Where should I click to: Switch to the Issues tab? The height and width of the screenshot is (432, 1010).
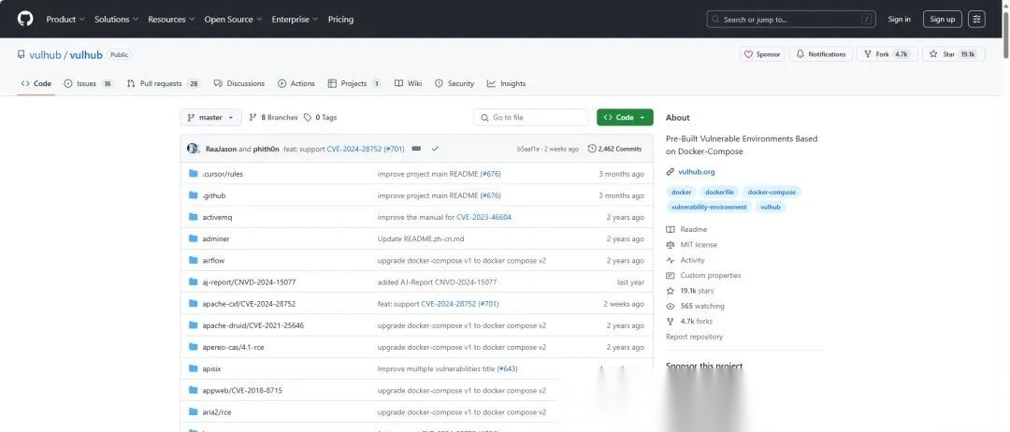[88, 84]
